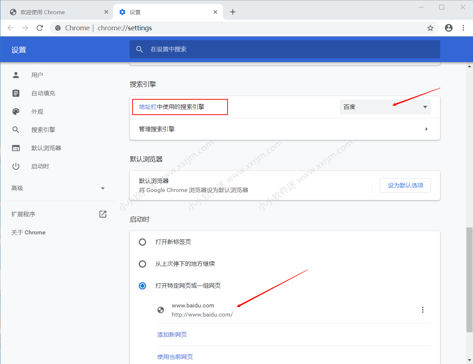Close the 欢迎使用 Chrome tab

[x=106, y=12]
